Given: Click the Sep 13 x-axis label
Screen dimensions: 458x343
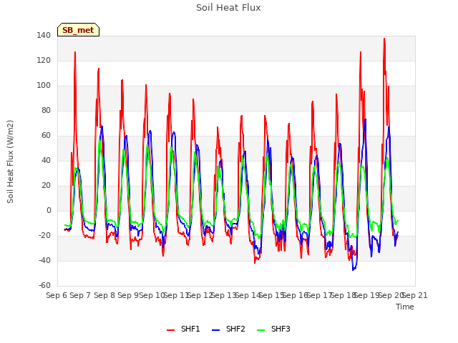Looking at the screenshot, I should [223, 295].
